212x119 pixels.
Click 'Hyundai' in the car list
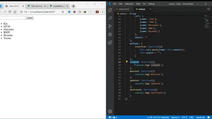[x=8, y=35]
